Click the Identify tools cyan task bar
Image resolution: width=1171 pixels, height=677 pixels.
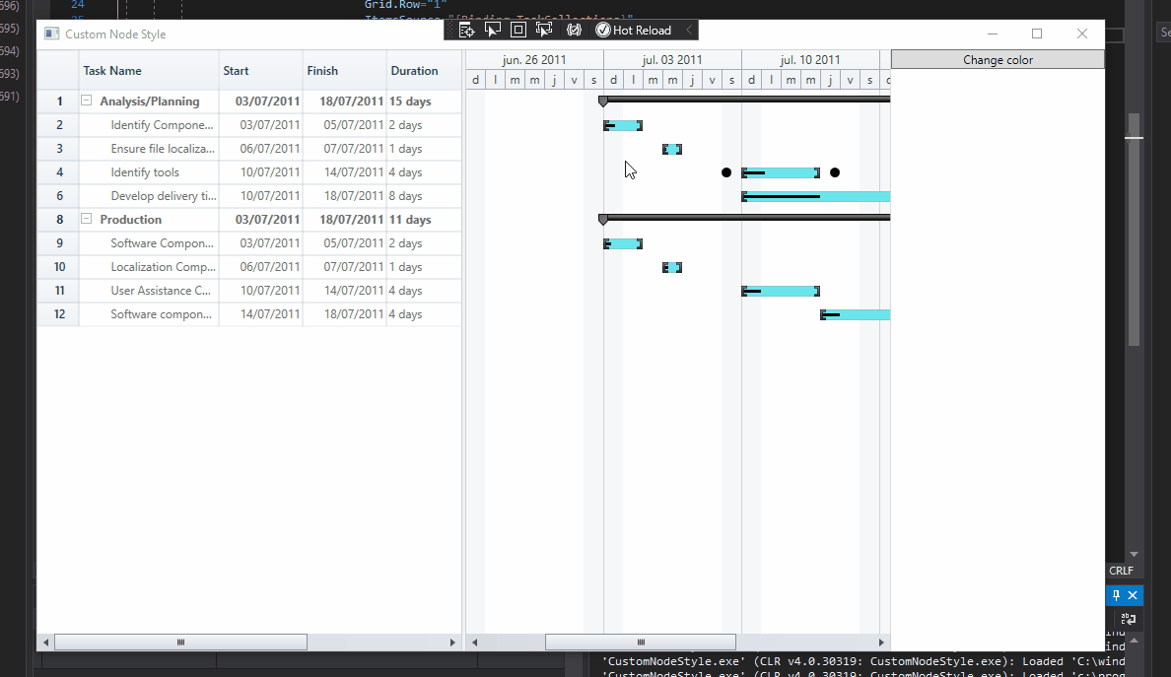pyautogui.click(x=781, y=172)
